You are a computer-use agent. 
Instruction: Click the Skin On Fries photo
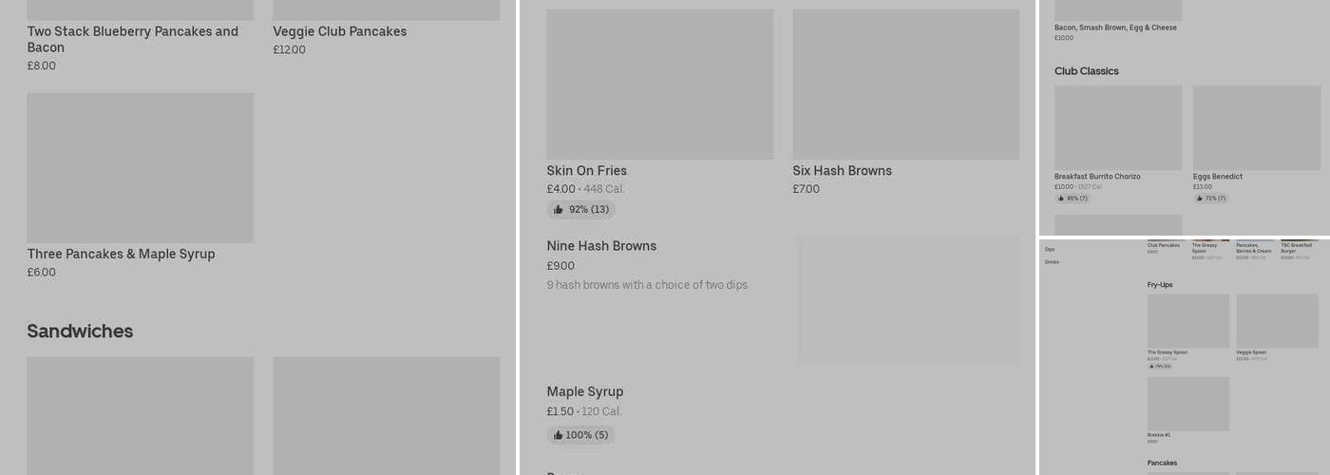pyautogui.click(x=659, y=85)
